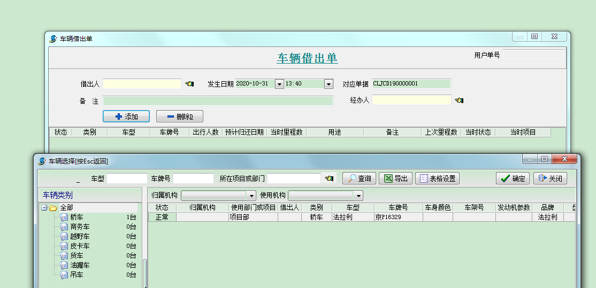This screenshot has width=596, height=288.
Task: Click 车身颜色 column header
Action: click(x=438, y=207)
